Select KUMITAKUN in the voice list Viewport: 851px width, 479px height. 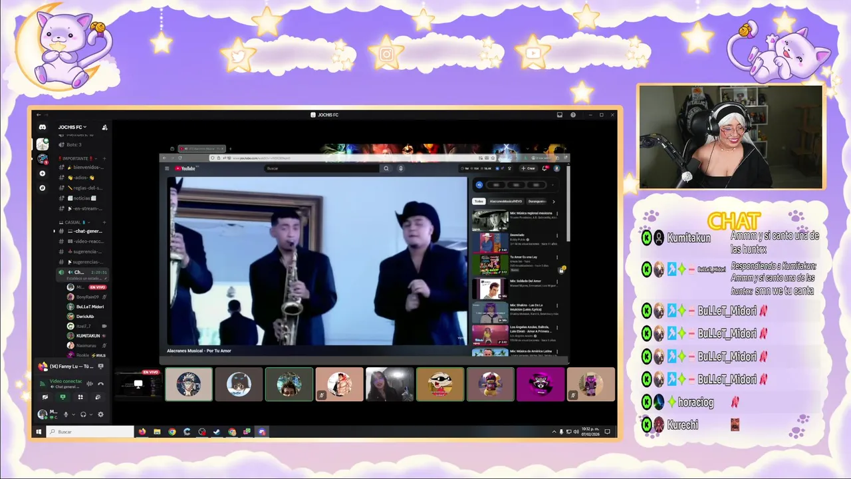click(87, 336)
